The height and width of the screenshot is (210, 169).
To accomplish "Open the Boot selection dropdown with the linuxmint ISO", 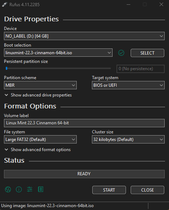I will tap(58, 53).
